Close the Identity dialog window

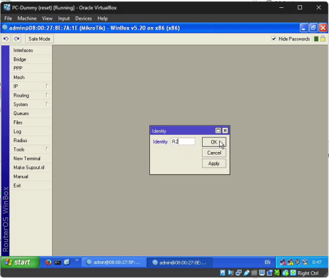225,130
